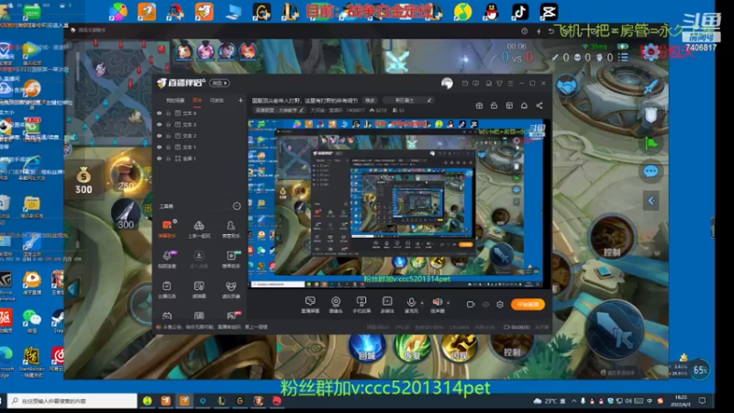Toggle lock icon on layer 文本 4
Viewport: 734px width, 413px height.
168,113
